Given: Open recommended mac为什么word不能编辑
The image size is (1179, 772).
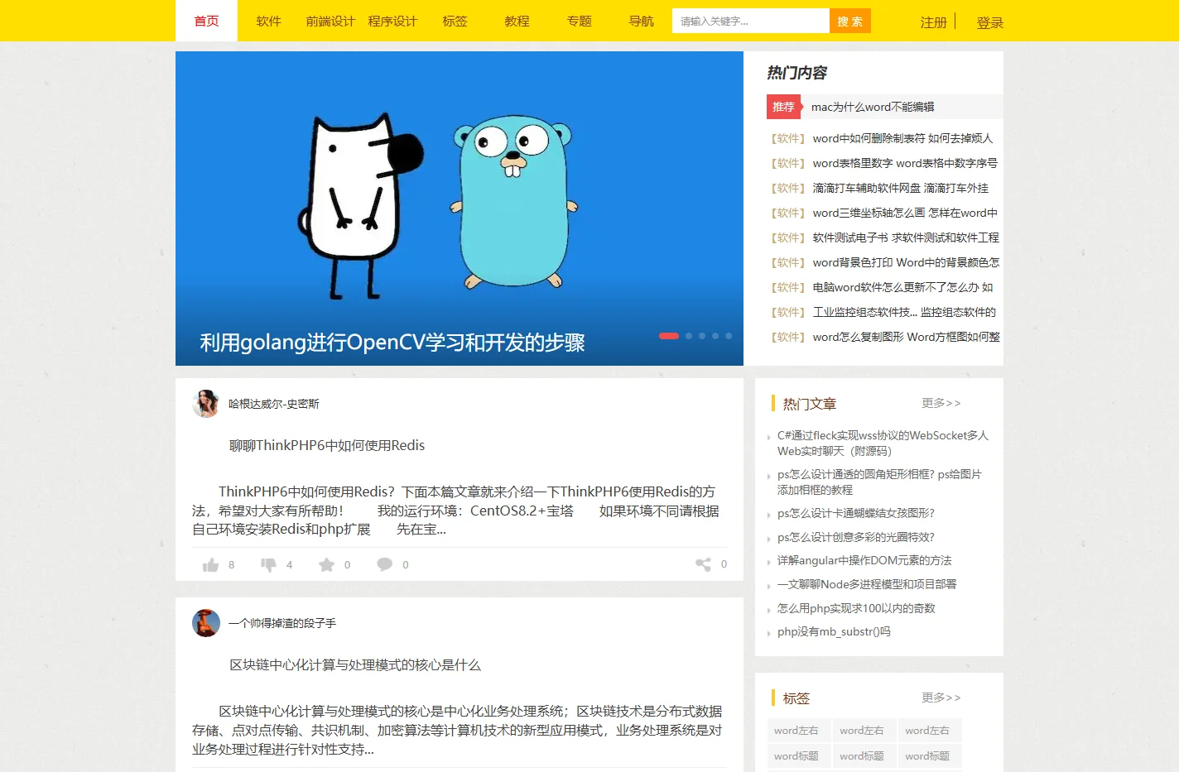Looking at the screenshot, I should click(x=873, y=107).
